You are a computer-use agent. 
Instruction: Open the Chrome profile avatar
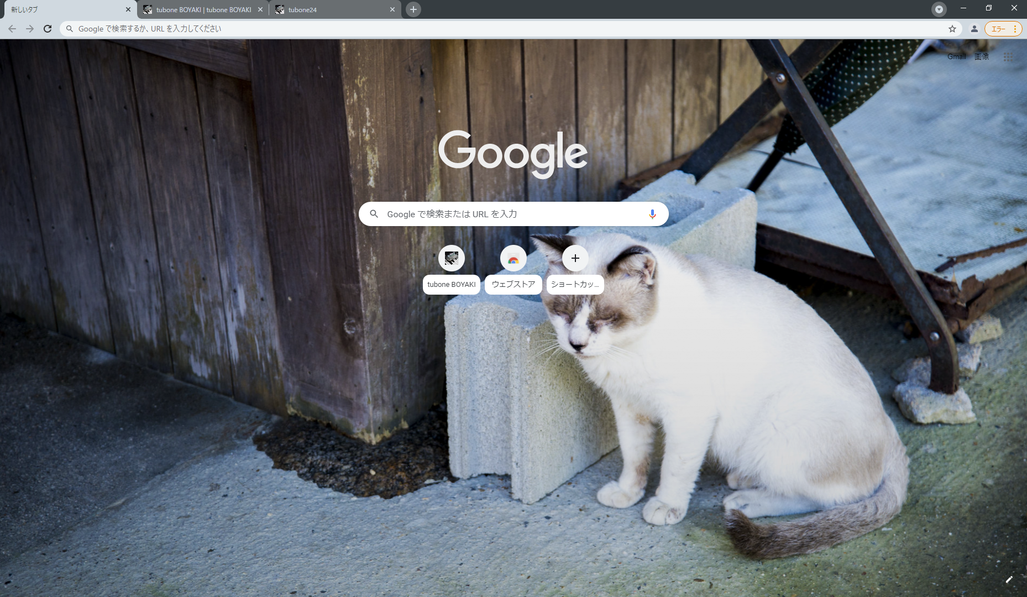coord(974,29)
